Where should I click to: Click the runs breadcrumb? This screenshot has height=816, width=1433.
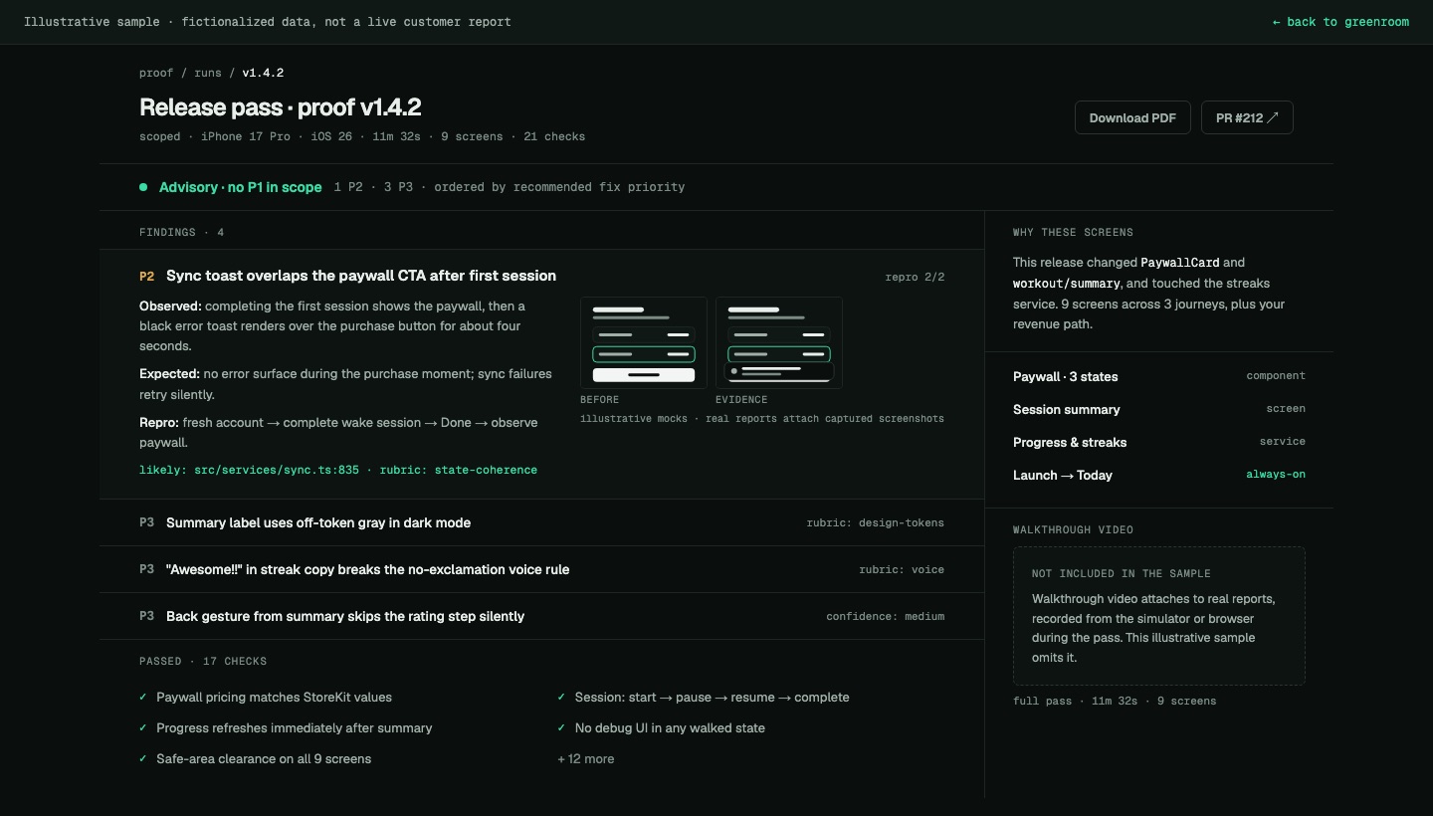point(208,73)
